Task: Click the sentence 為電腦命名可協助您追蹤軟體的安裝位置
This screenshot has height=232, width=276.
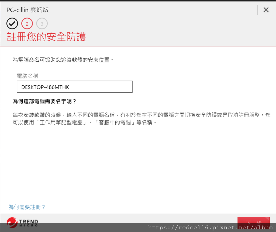Action: click(63, 60)
